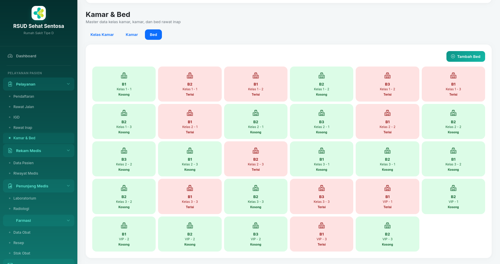
Task: Click the bed icon of B1 Kelas 1 - 3
Action: tap(453, 75)
